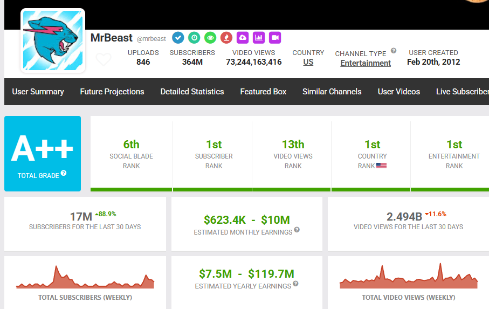
Task: Click the @mrbeast handle
Action: tap(151, 39)
